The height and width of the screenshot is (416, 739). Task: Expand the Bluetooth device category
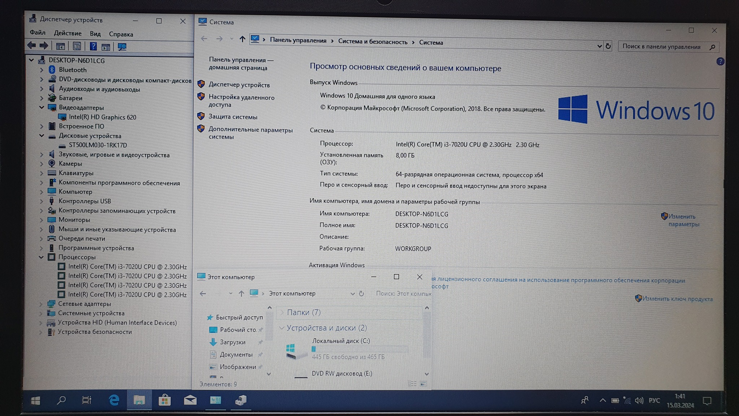point(41,70)
